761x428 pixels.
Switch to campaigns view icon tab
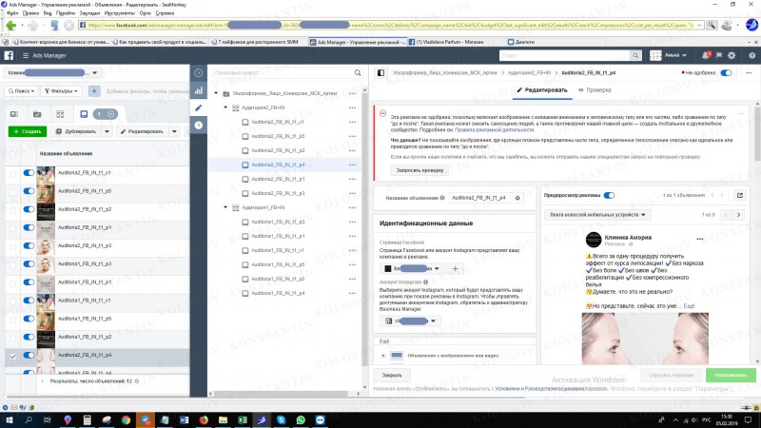click(14, 114)
